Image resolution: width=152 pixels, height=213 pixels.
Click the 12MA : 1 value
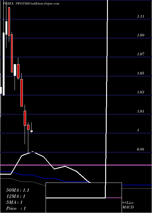pos(16,196)
